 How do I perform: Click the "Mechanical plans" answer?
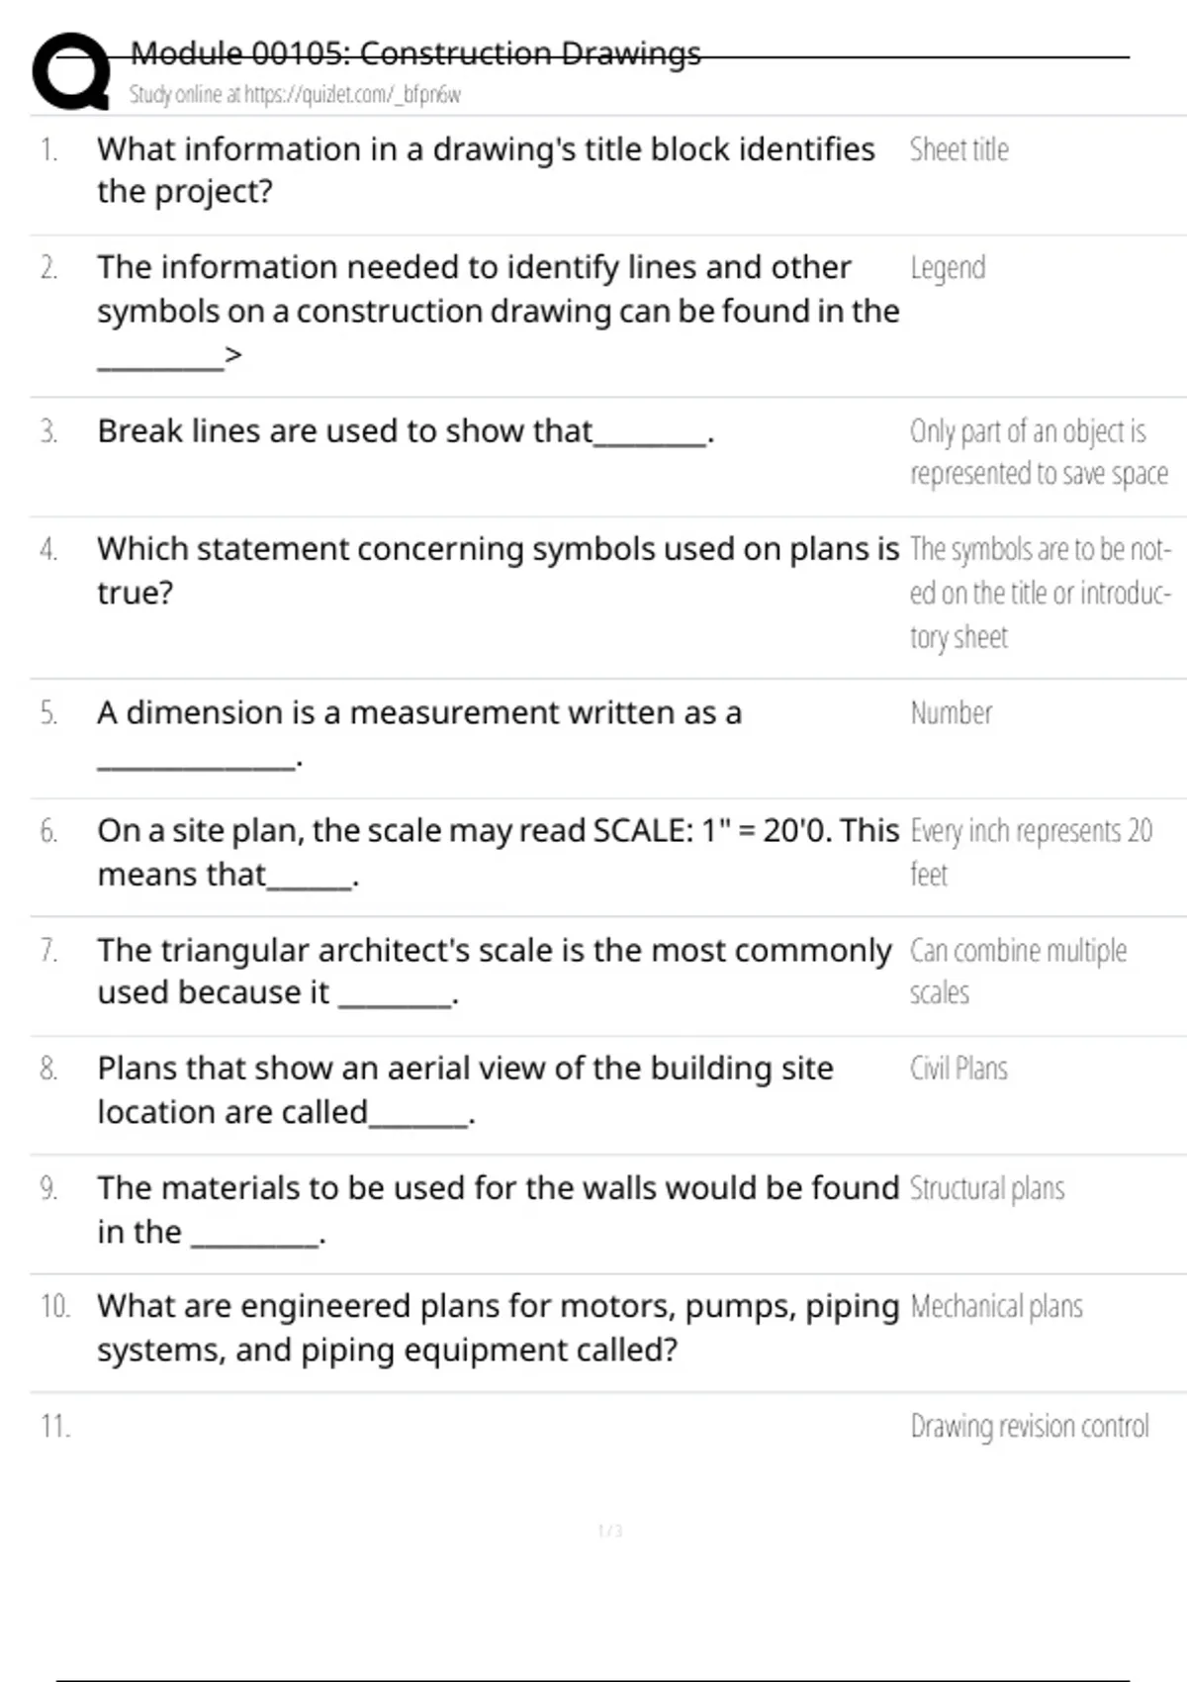point(996,1307)
